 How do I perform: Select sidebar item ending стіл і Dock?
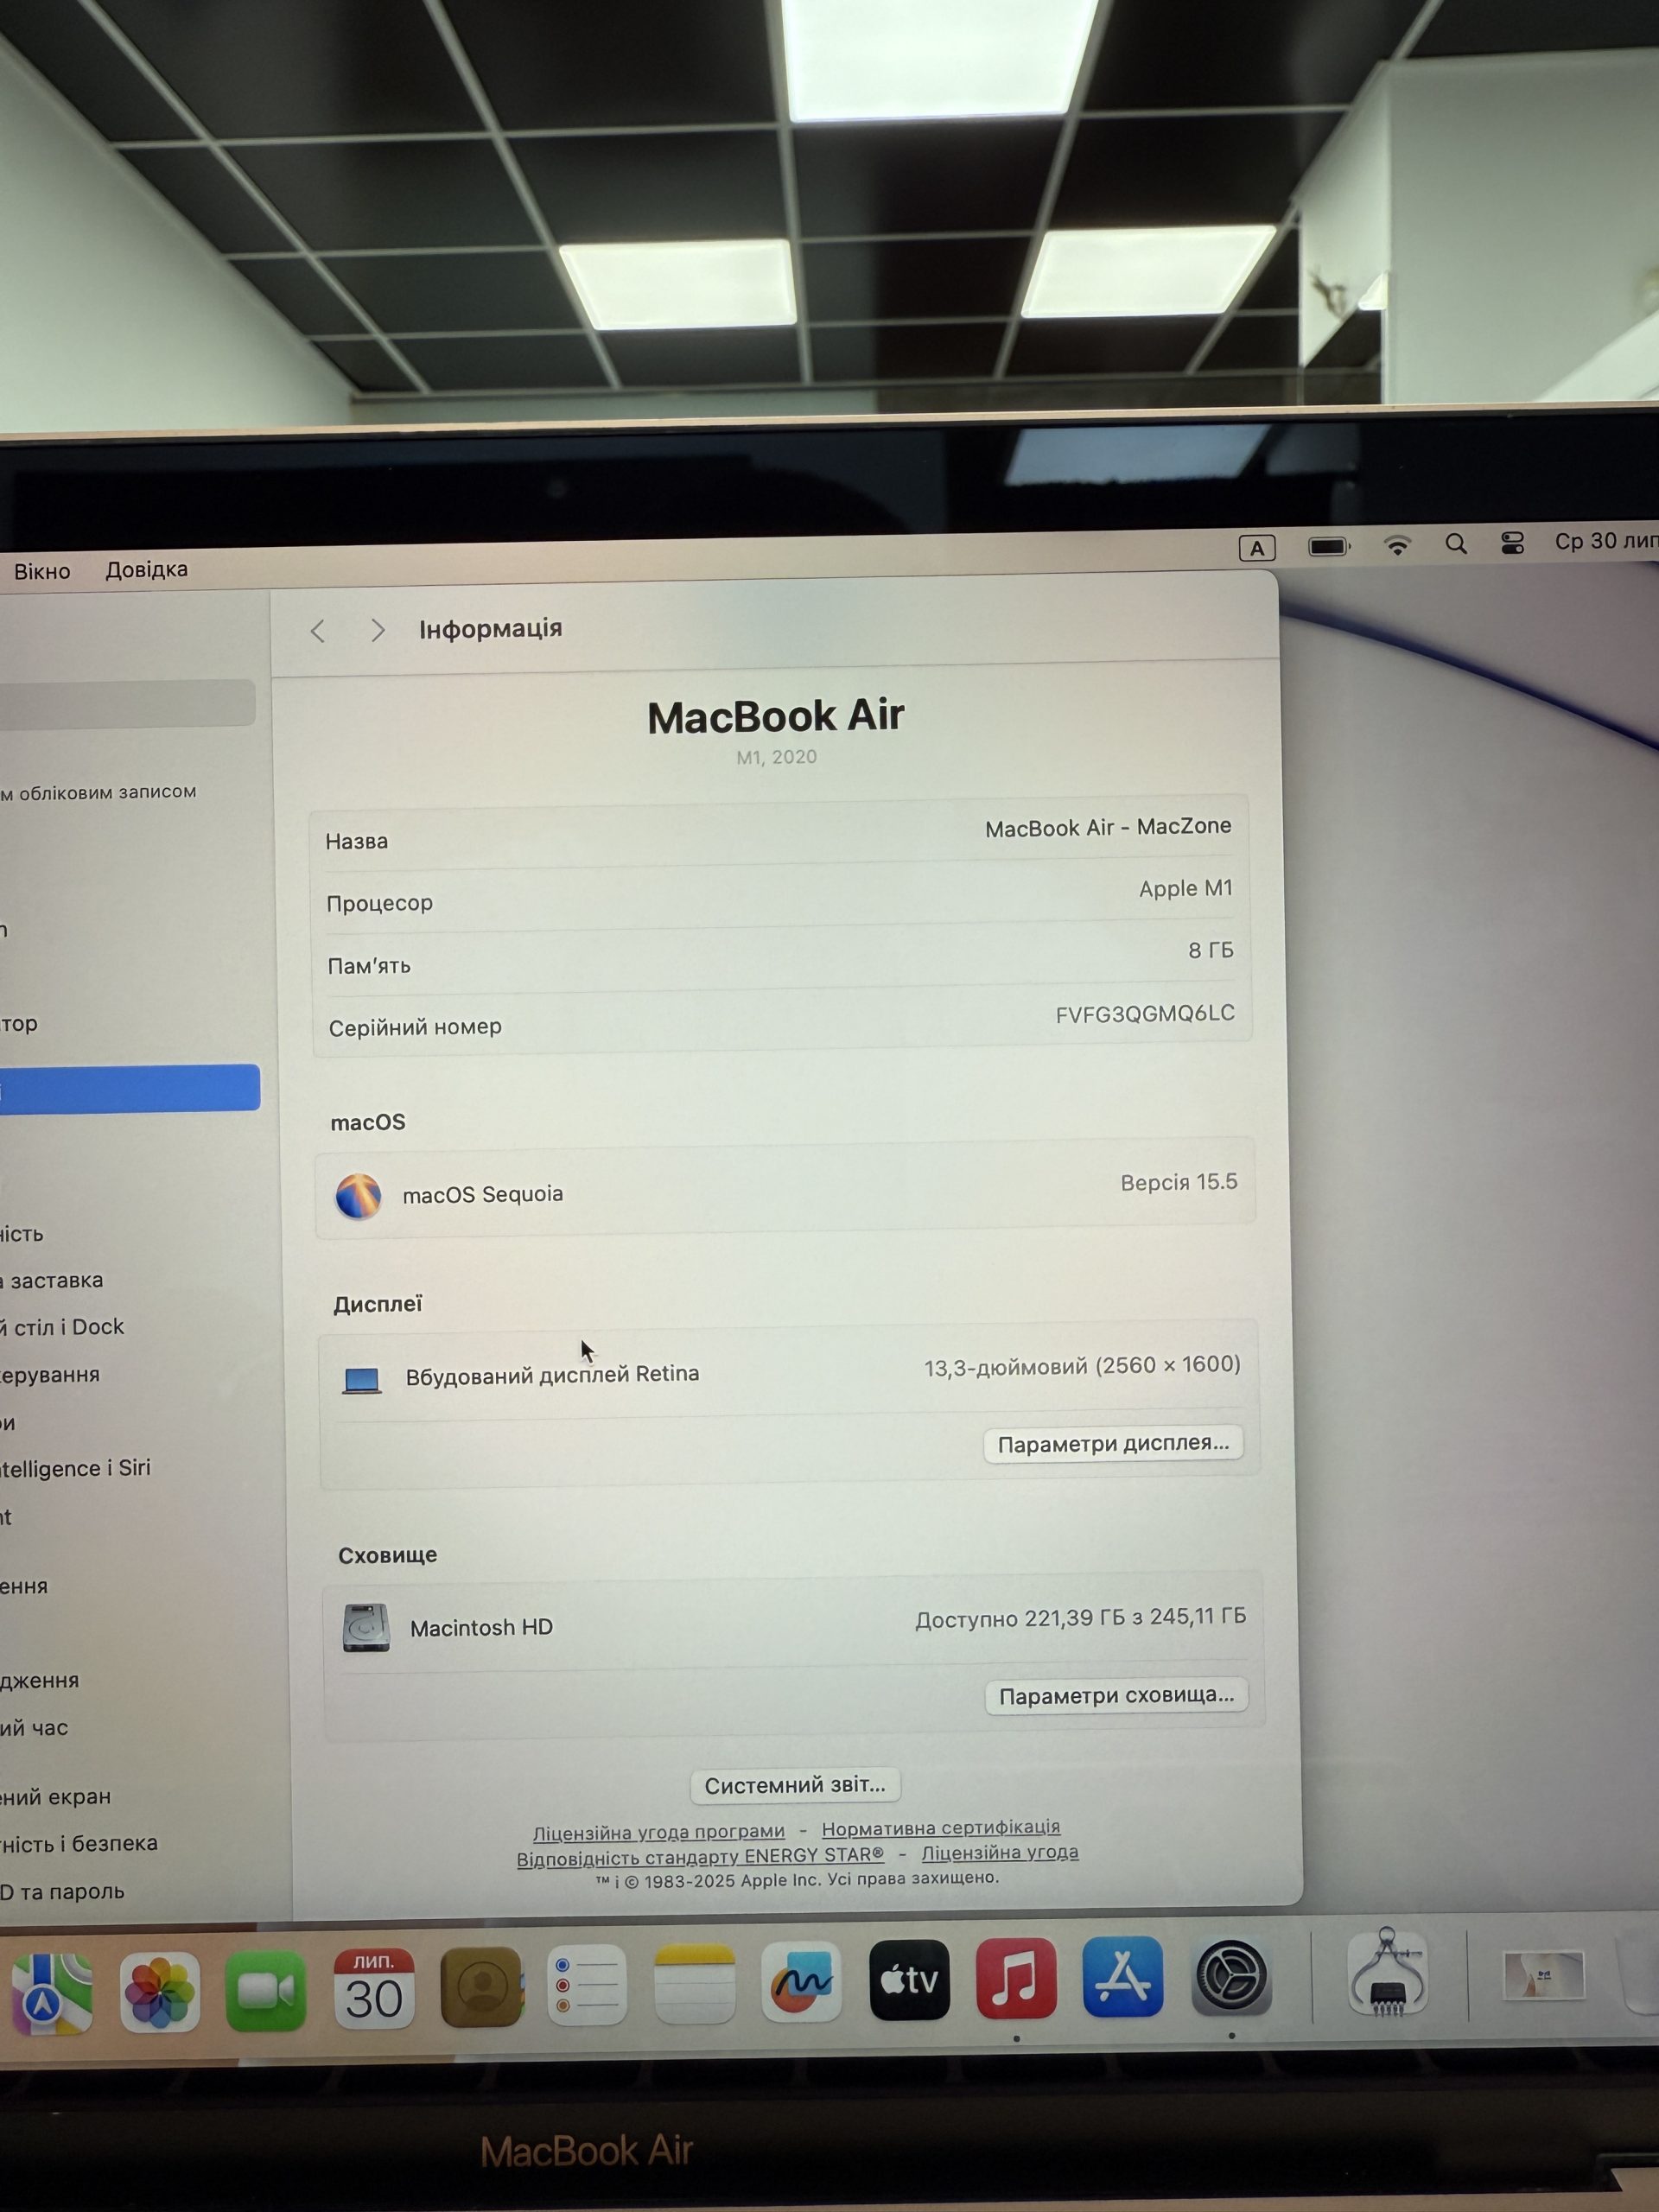(x=62, y=1327)
